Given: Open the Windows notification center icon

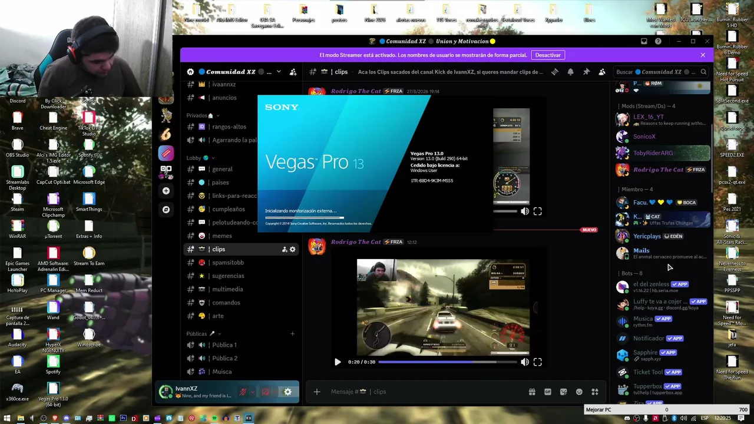Looking at the screenshot, I should click(742, 418).
